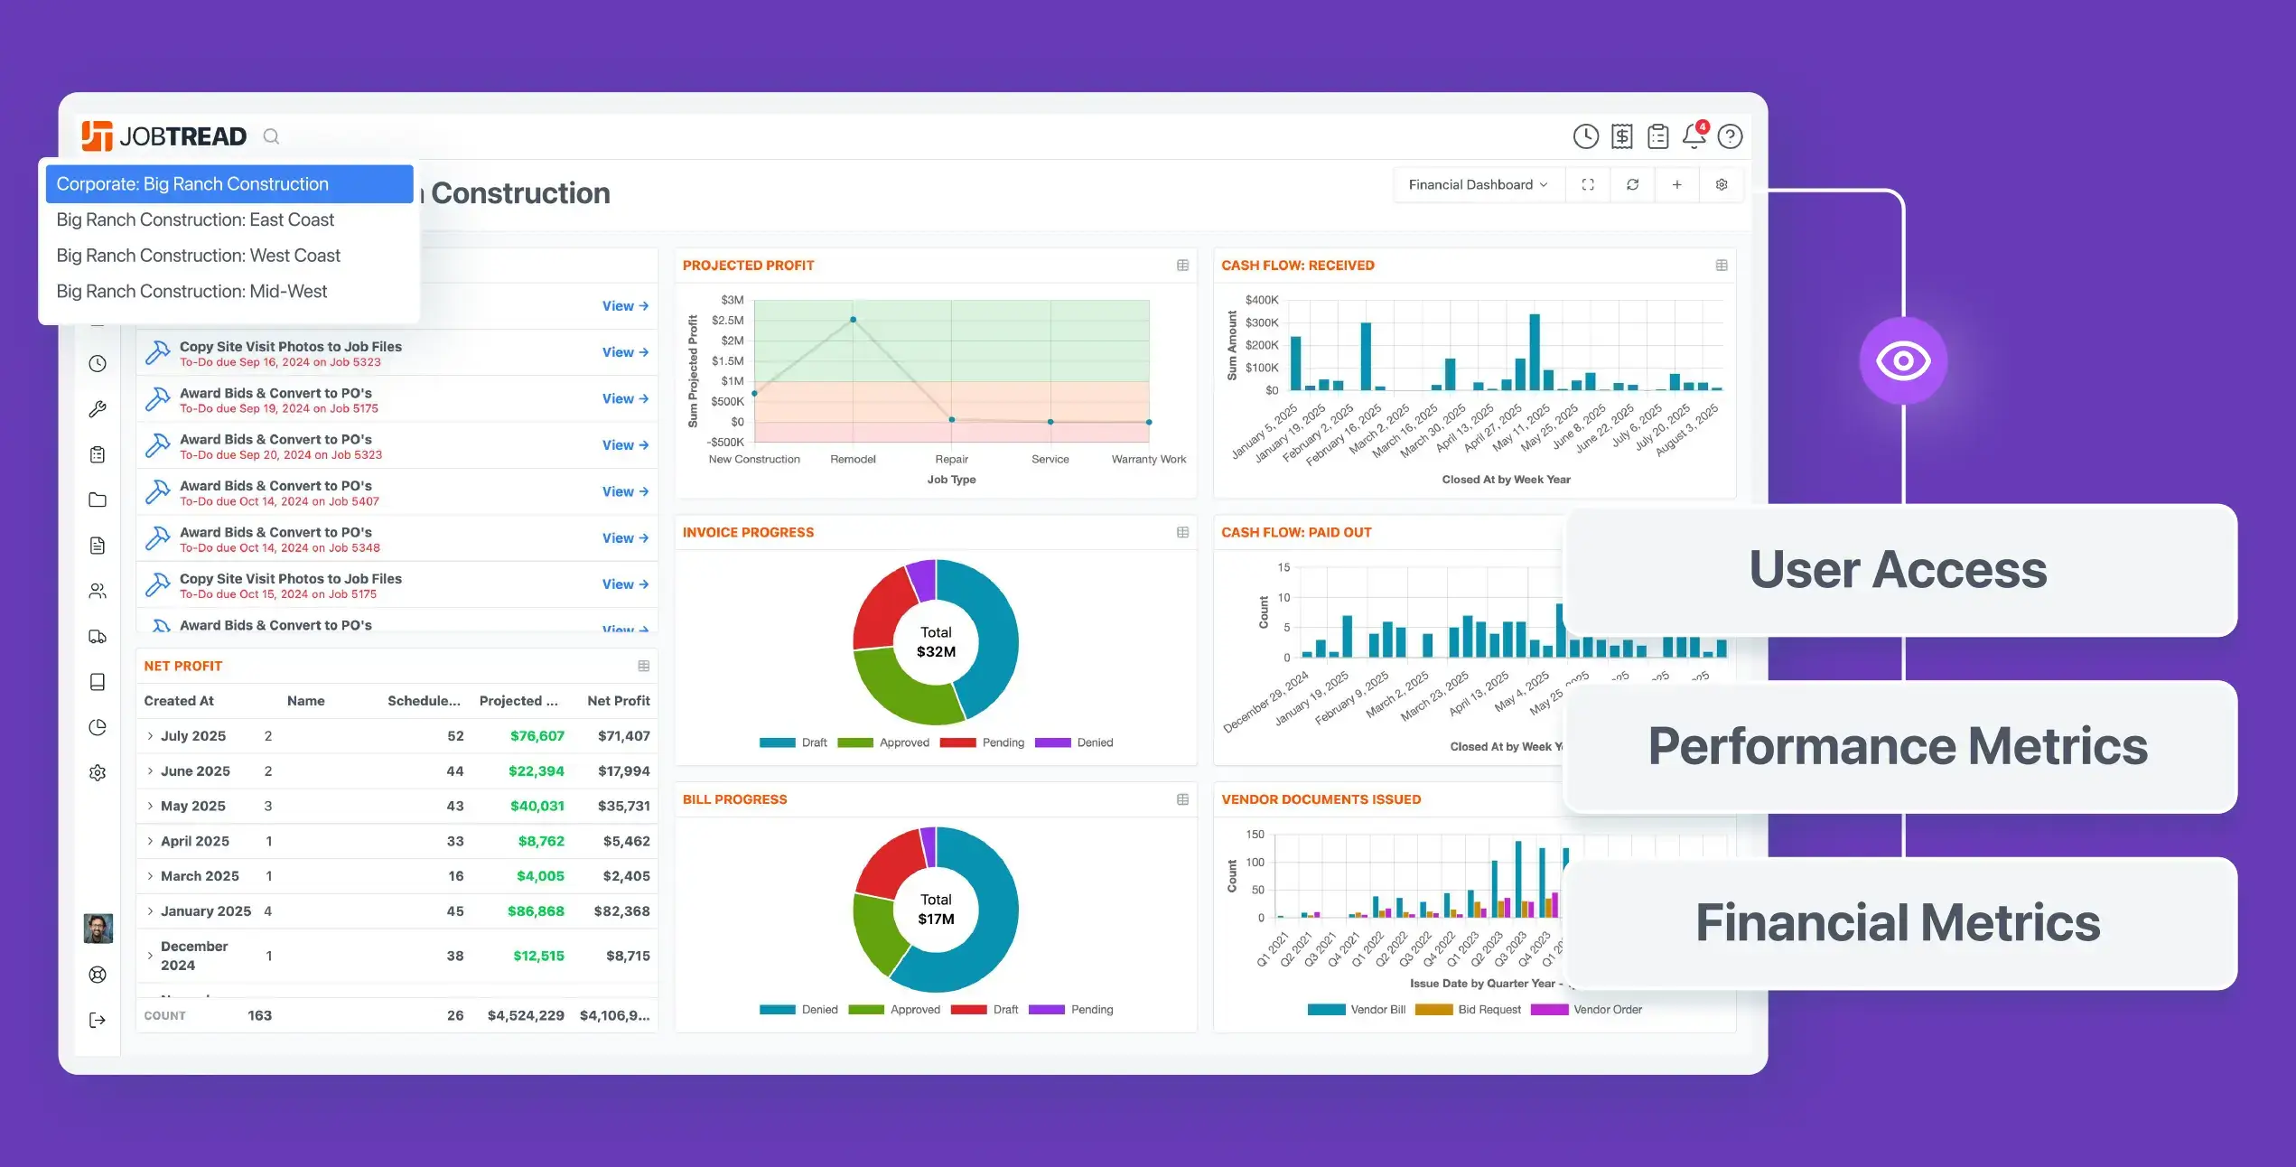Expand the January 2025 row

pyautogui.click(x=150, y=911)
